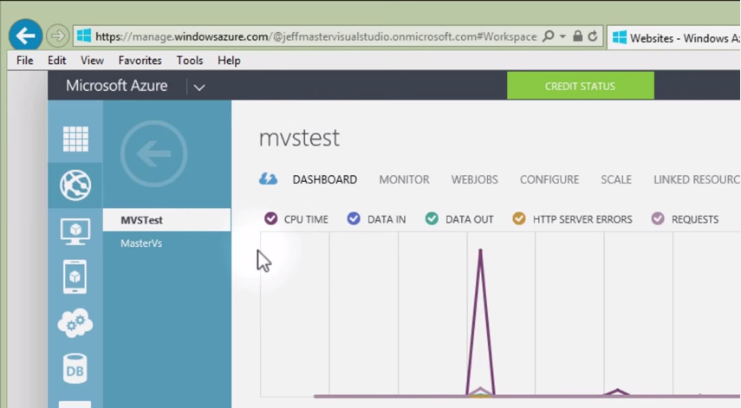Switch to the SCALE tab
The width and height of the screenshot is (741, 408).
(616, 179)
